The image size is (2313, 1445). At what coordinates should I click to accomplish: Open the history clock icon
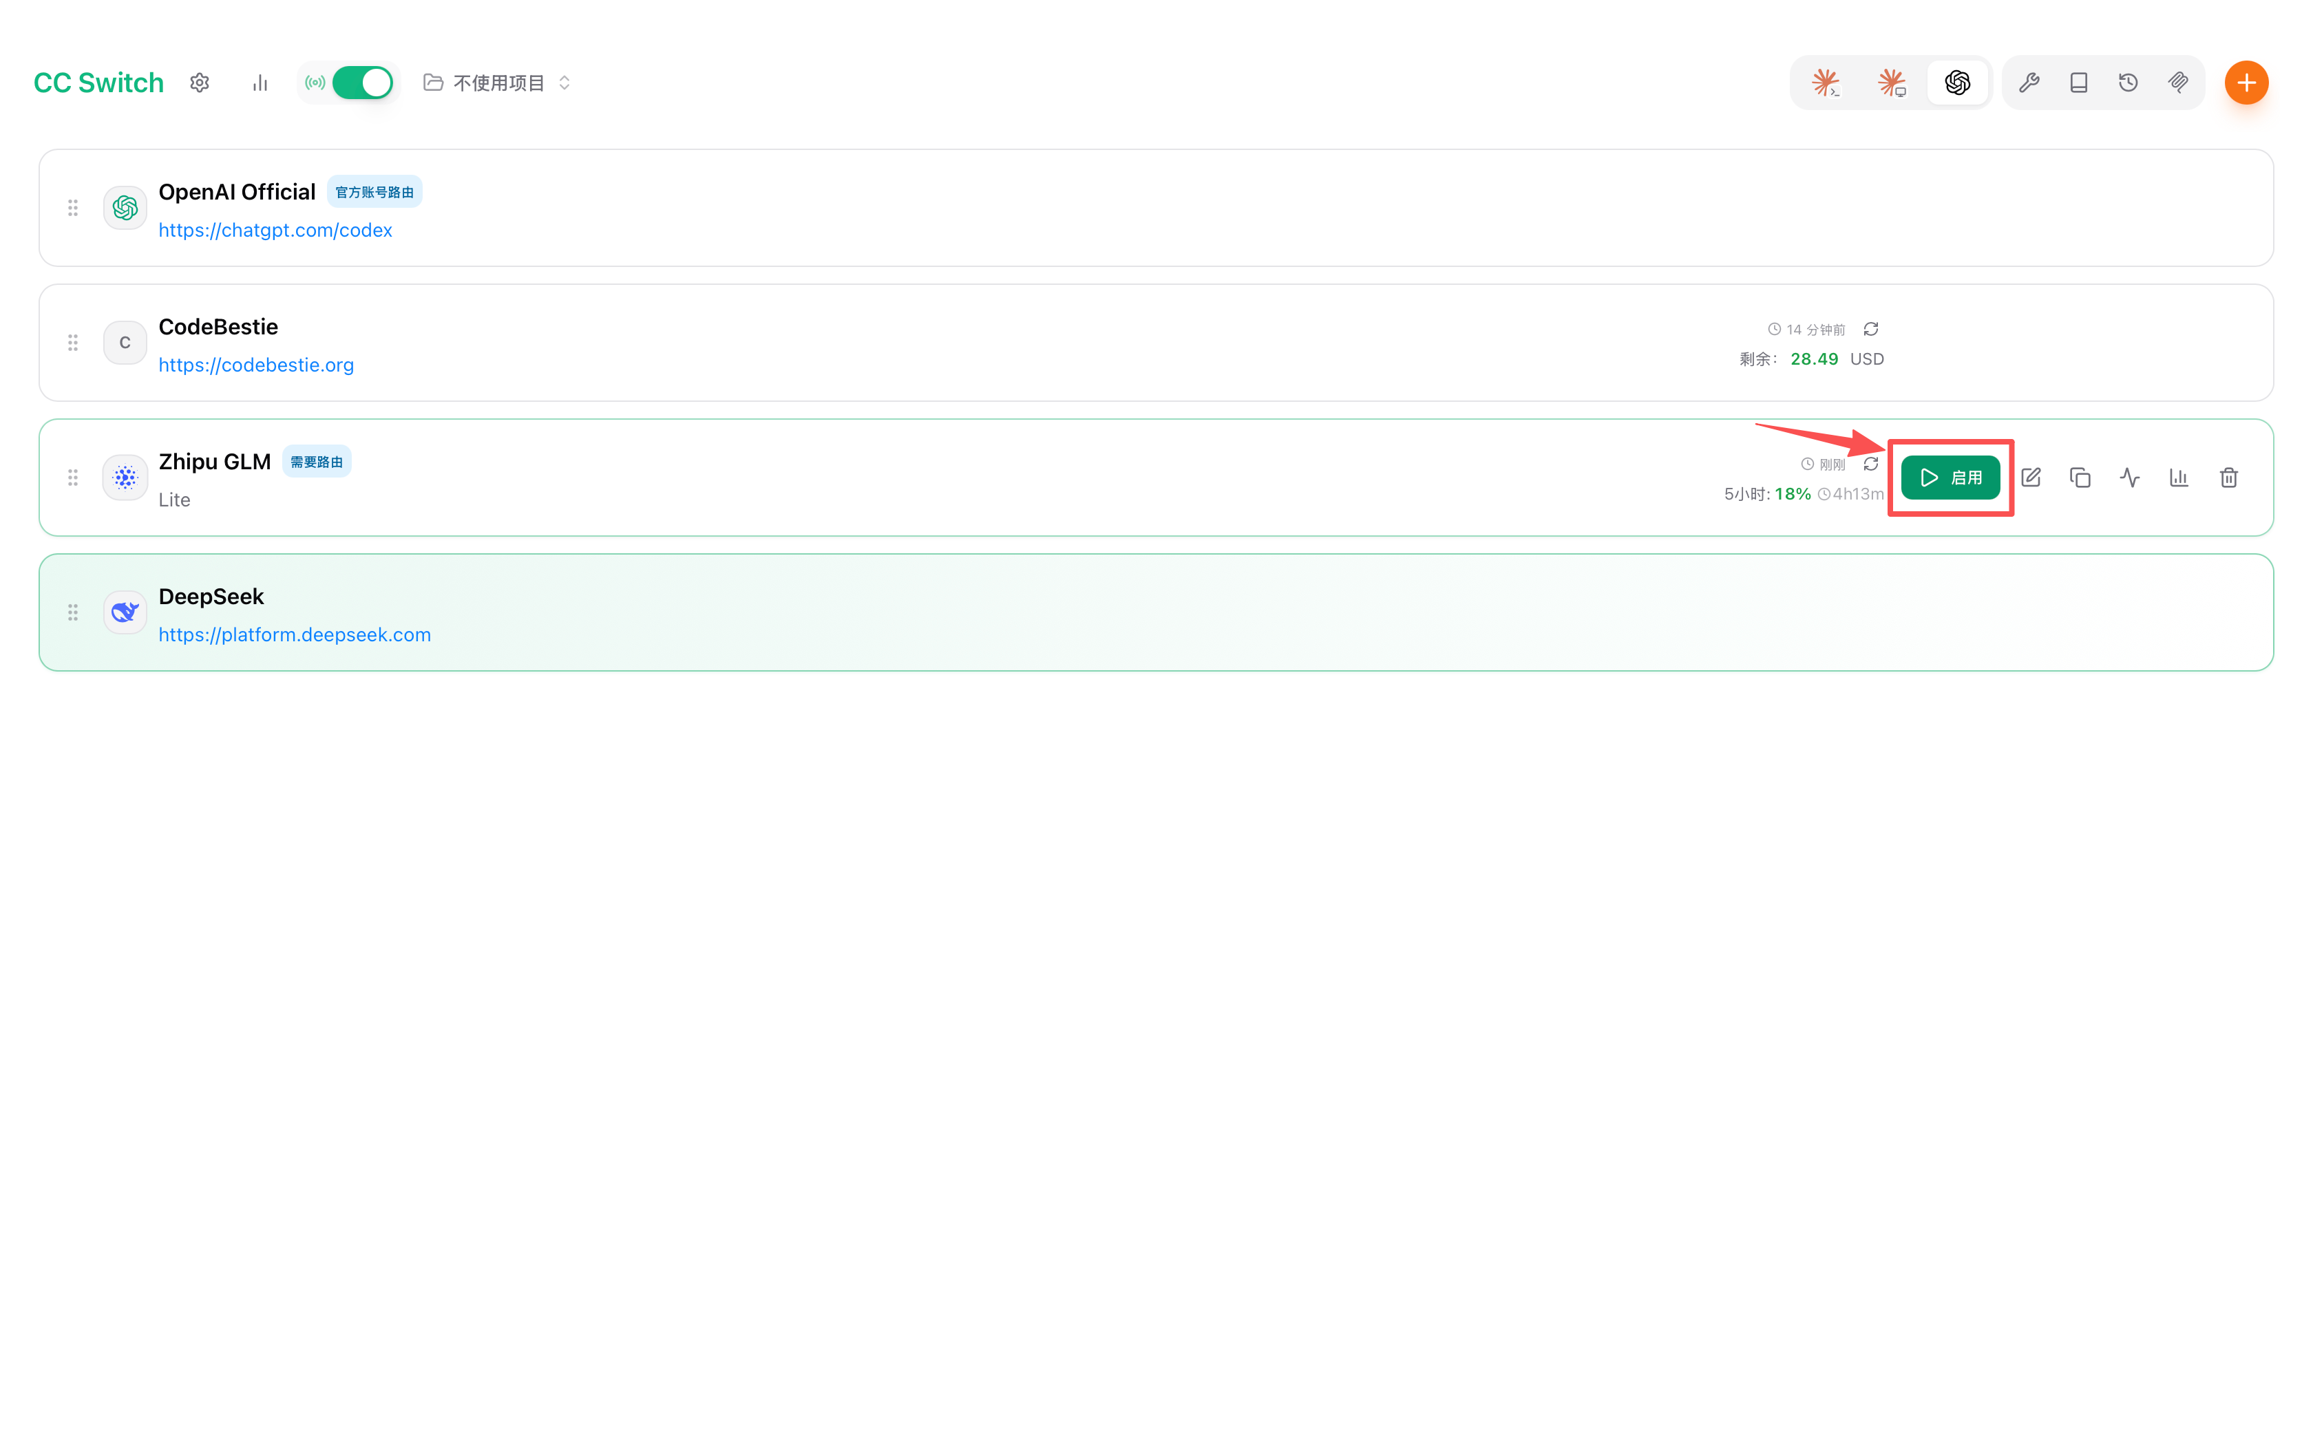click(2129, 83)
